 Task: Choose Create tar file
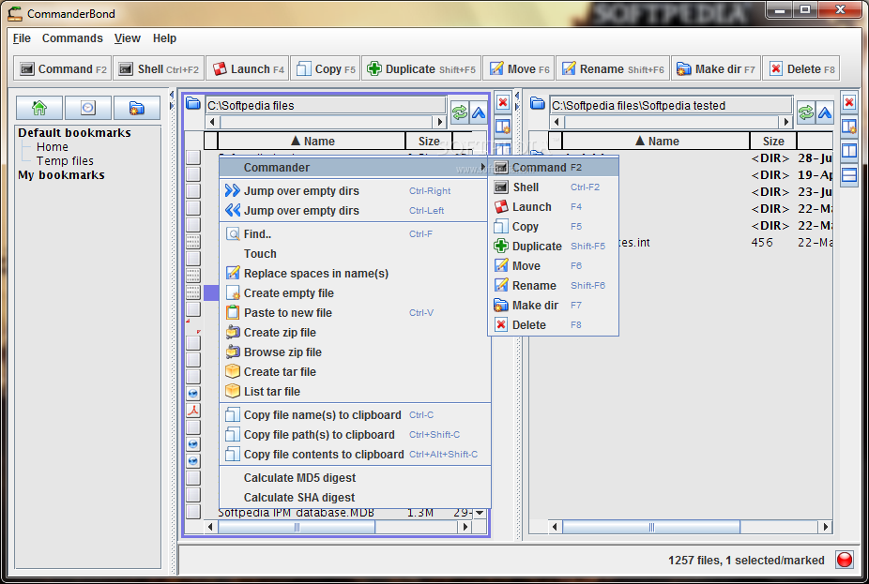point(355,372)
